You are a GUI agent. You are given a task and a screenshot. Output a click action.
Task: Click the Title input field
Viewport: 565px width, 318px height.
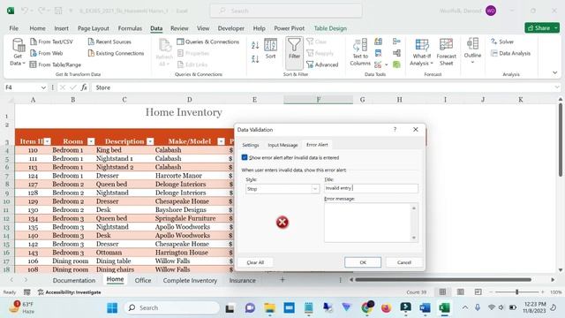tap(371, 188)
